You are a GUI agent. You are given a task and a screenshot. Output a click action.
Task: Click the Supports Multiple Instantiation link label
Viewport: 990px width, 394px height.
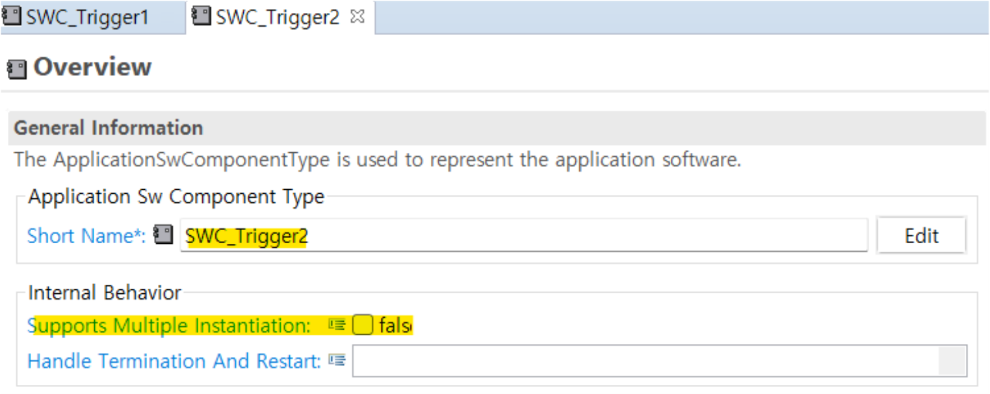170,325
